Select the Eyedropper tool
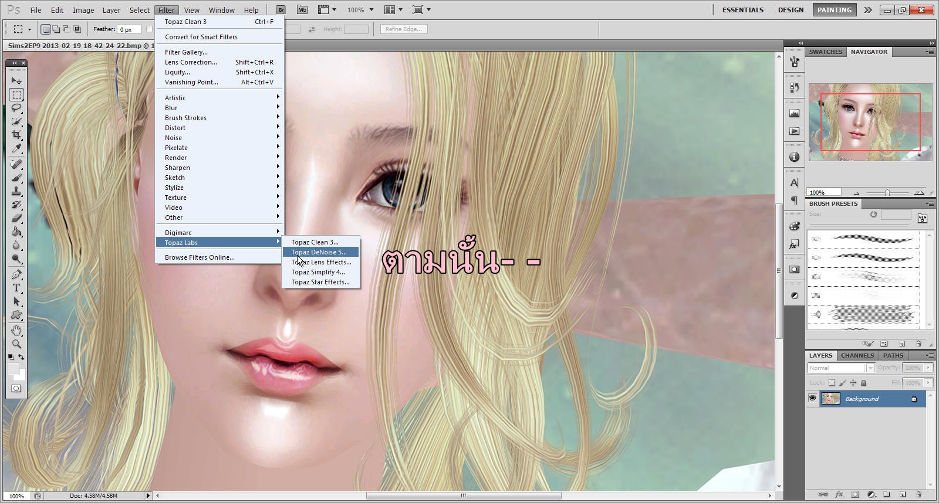This screenshot has height=503, width=939. pos(16,148)
